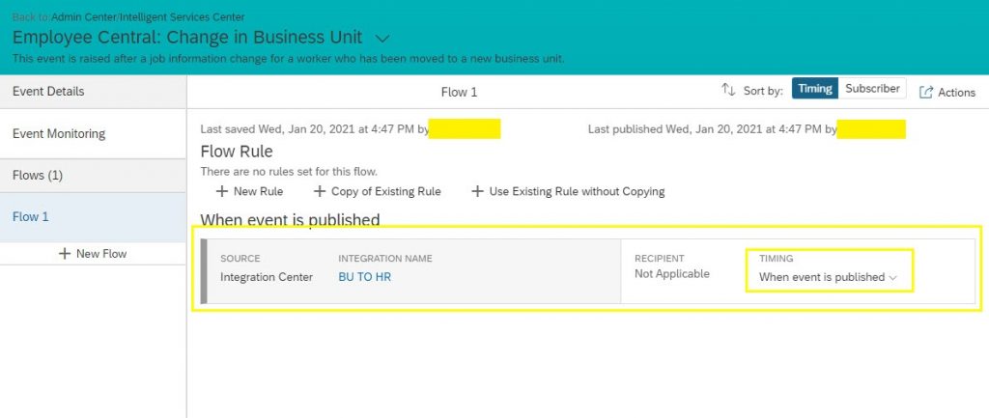Screen dimensions: 989x418
Task: Go back to Admin Center/Intelligent Services Center
Action: [x=148, y=17]
